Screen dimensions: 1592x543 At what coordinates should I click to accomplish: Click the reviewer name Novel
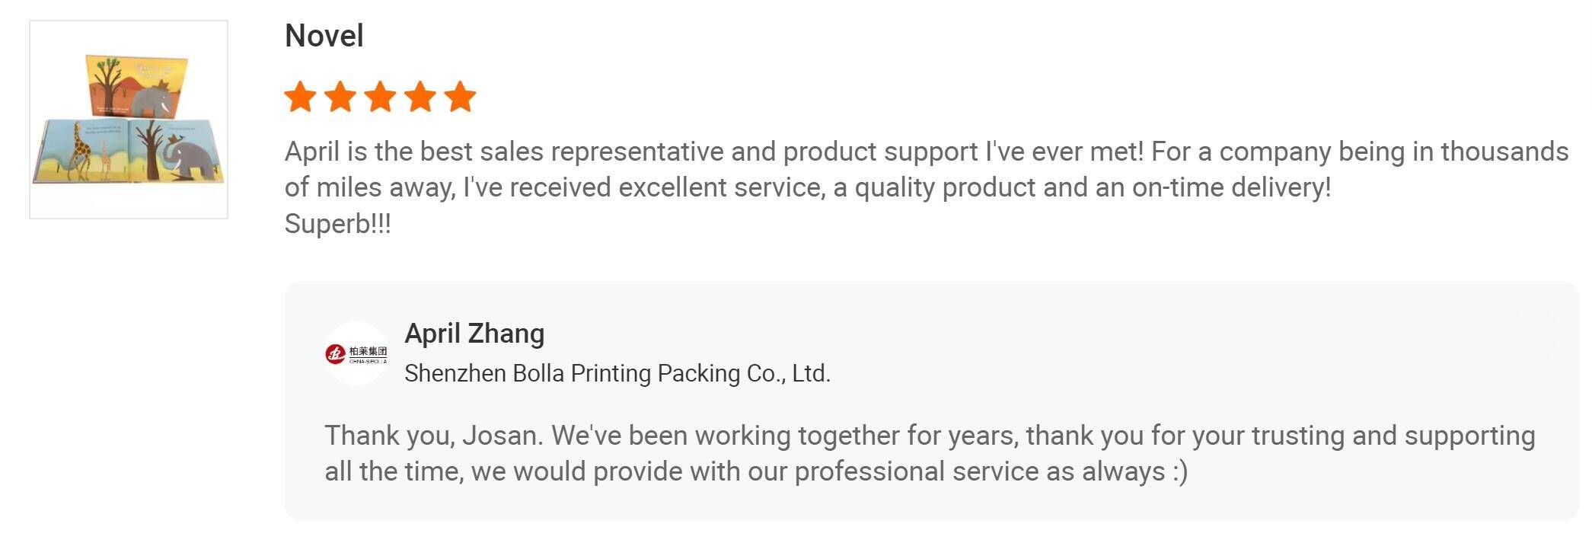pos(324,36)
